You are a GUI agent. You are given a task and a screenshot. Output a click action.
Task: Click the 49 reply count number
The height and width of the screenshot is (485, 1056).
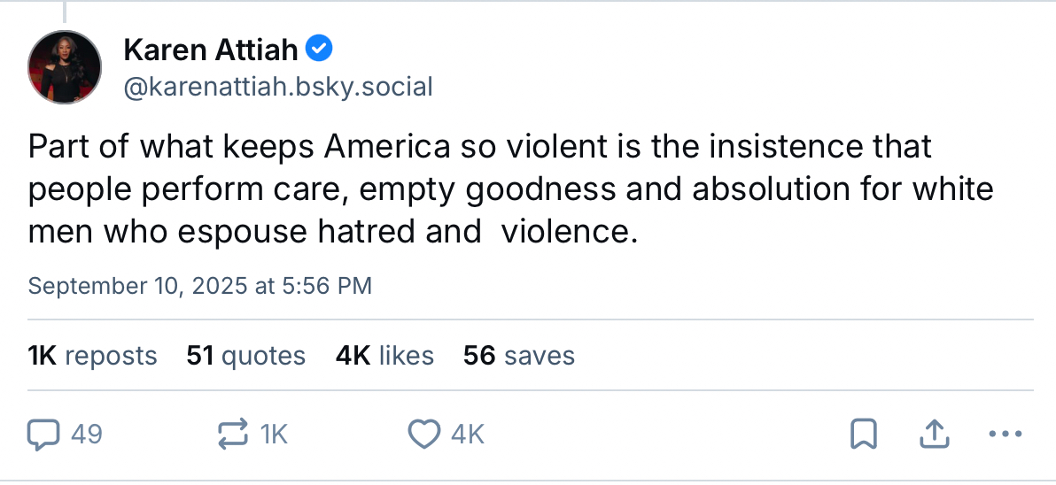click(85, 435)
